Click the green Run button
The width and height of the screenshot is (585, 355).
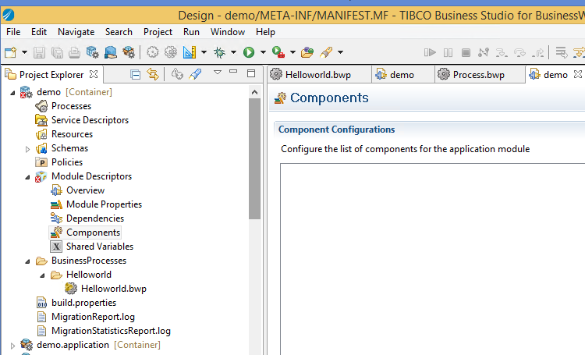[x=249, y=52]
